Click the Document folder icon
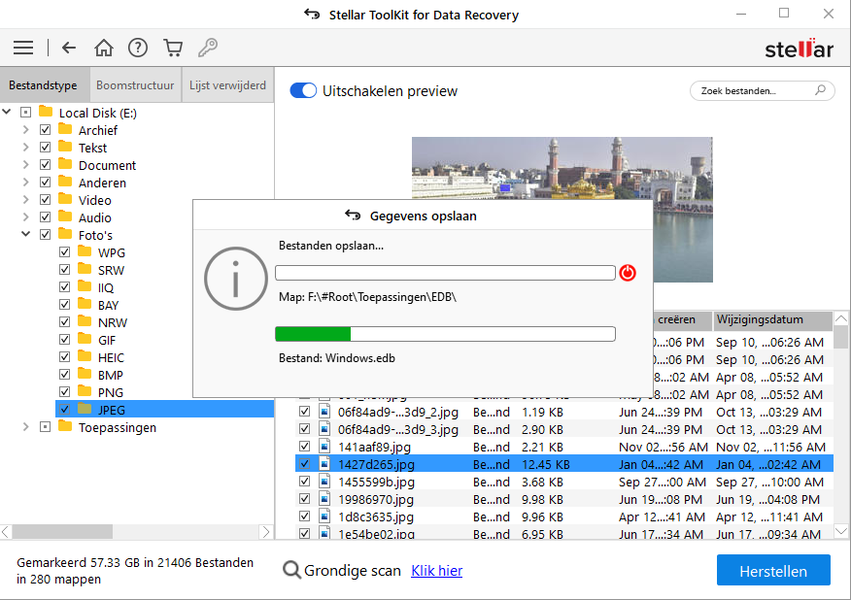Image resolution: width=851 pixels, height=600 pixels. [65, 164]
